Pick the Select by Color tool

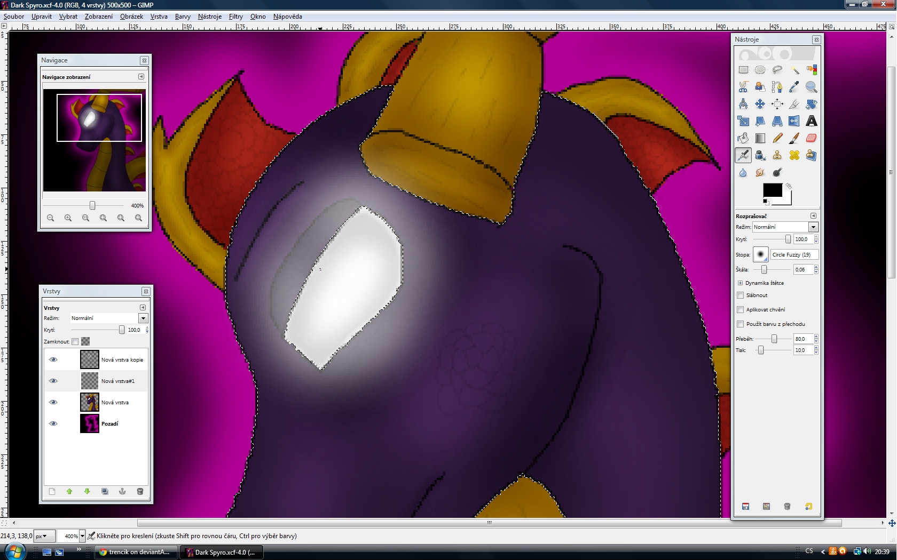click(812, 70)
